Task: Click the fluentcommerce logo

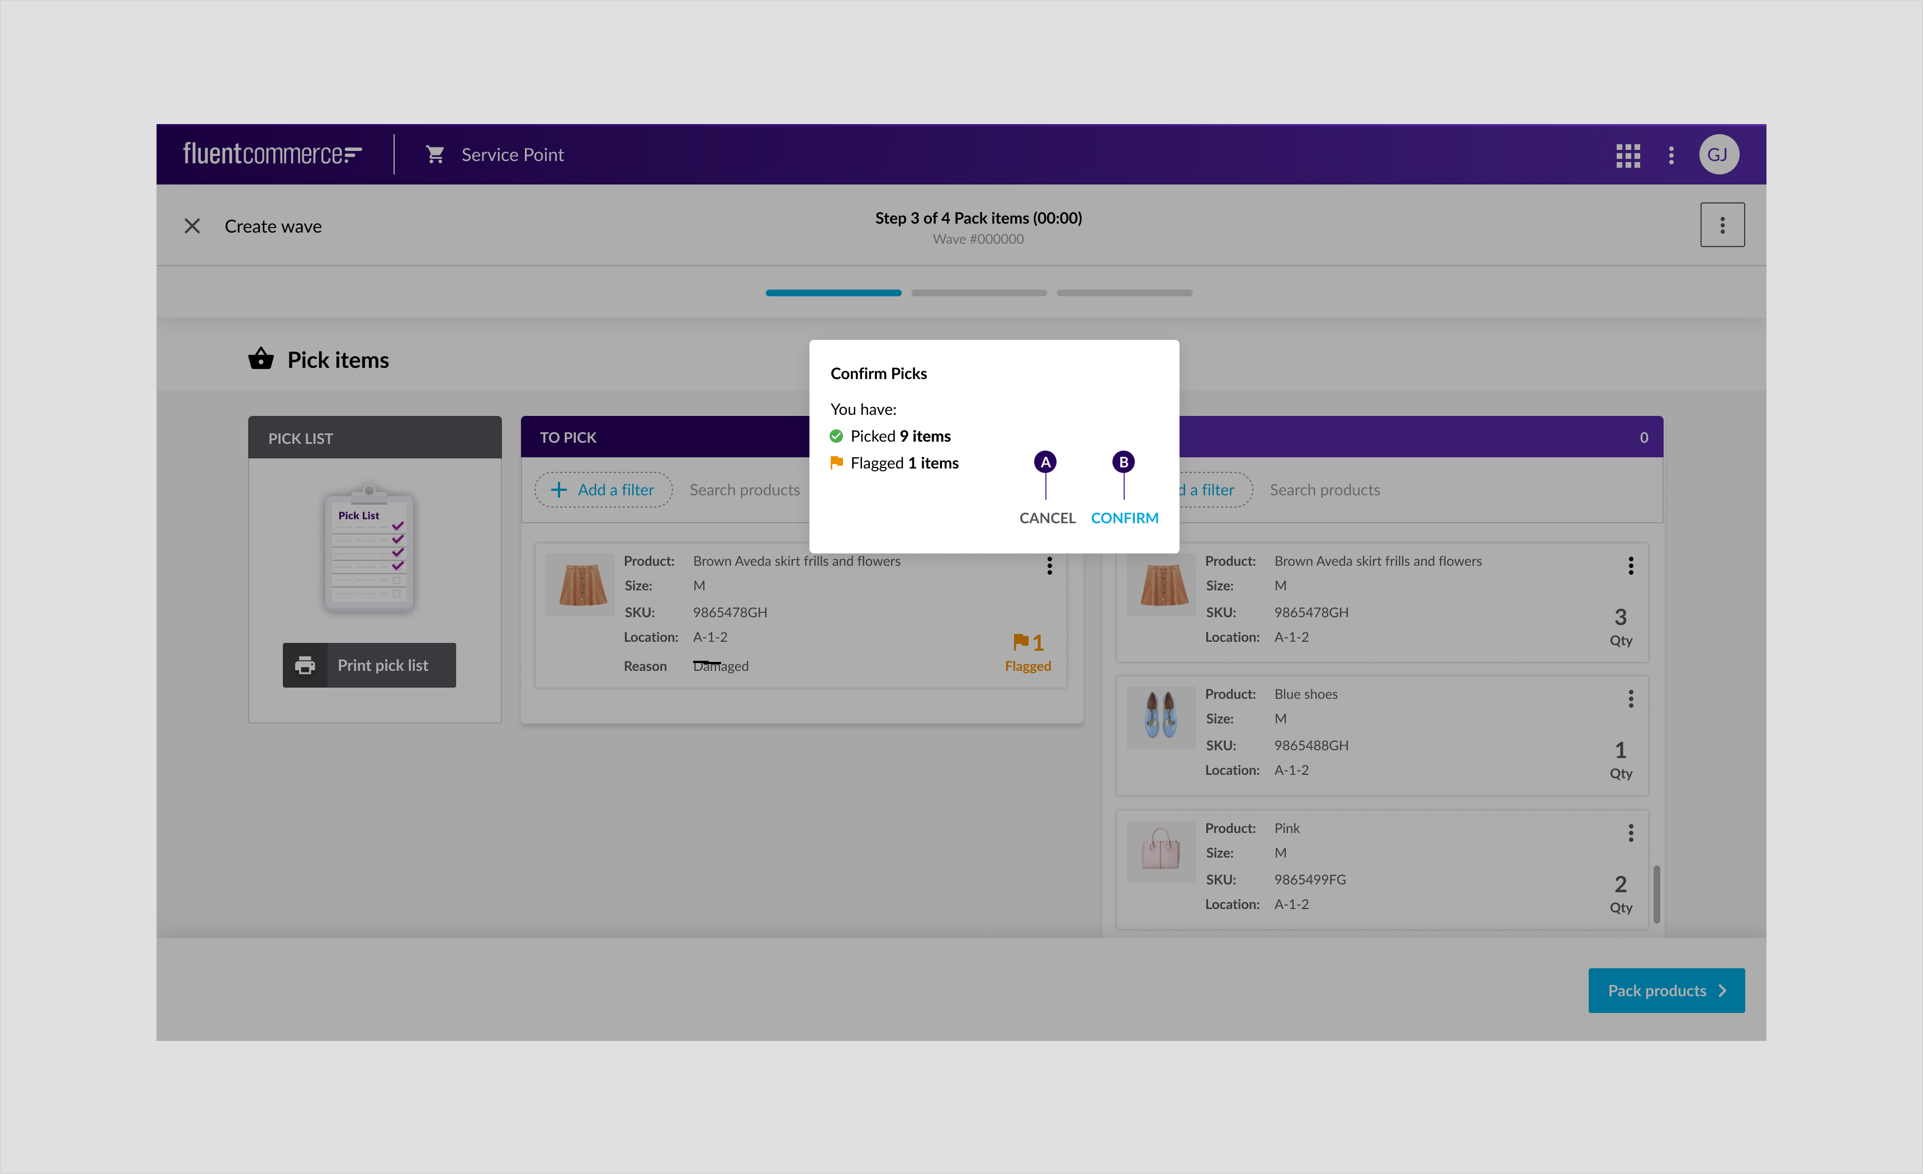Action: [x=272, y=154]
